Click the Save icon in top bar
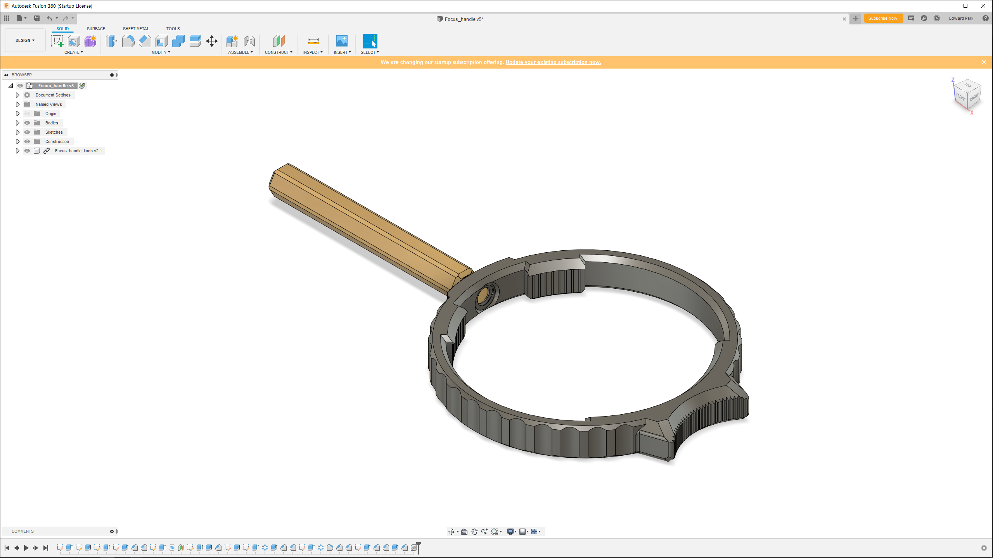 37,18
